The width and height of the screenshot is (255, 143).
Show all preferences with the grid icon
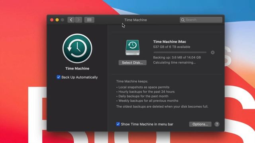point(89,20)
